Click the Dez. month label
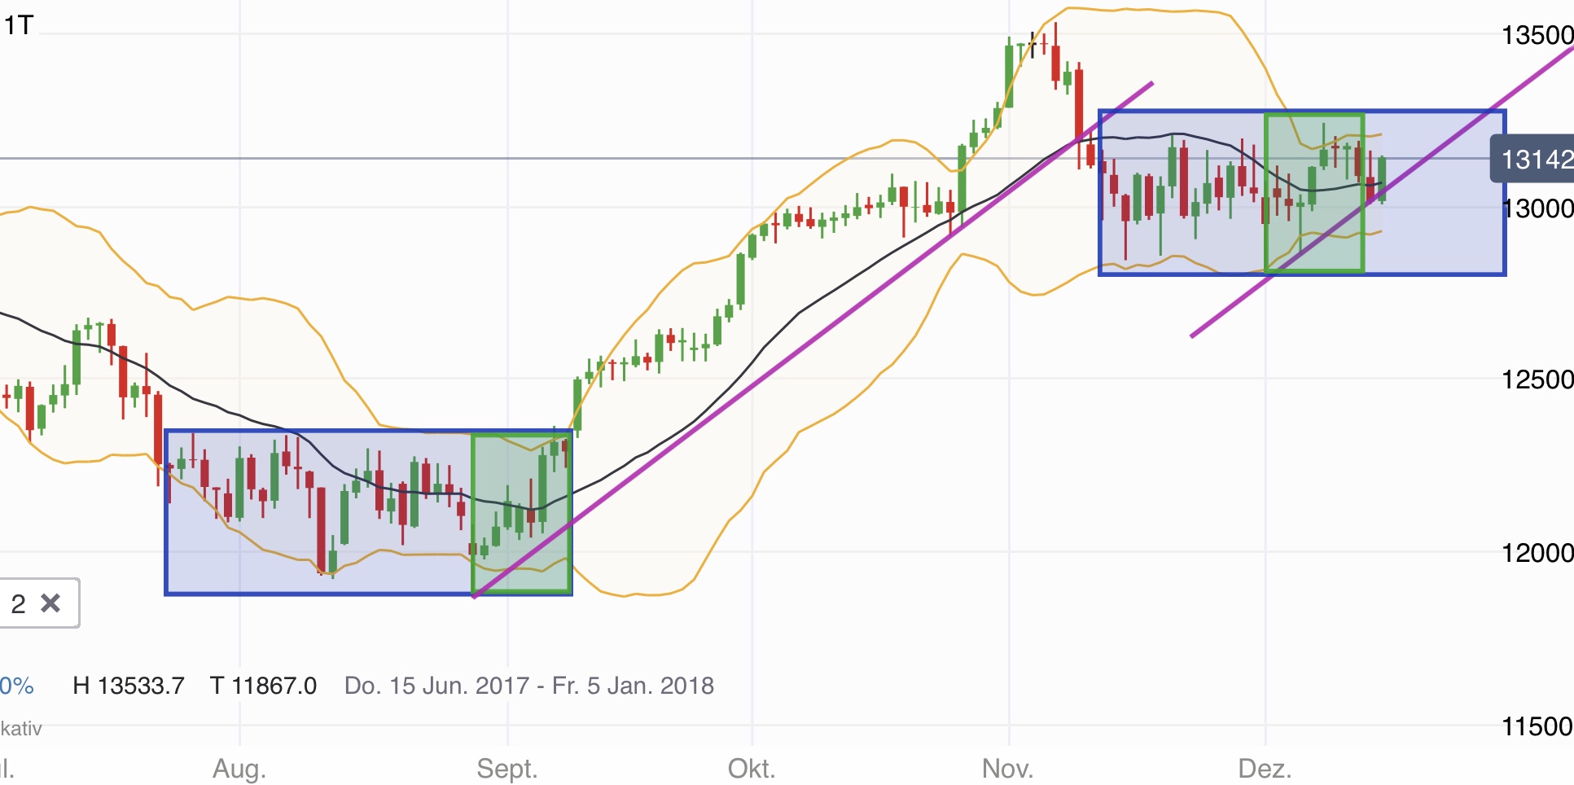The image size is (1574, 785). (x=1265, y=768)
